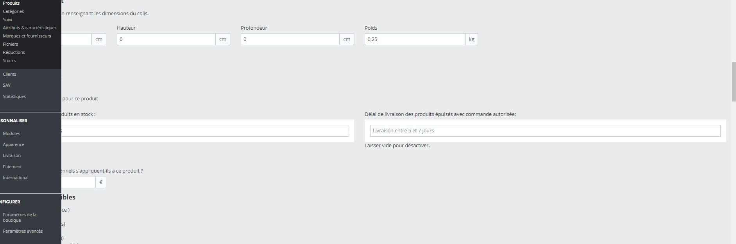
Task: Open the Livraison sidebar menu
Action: 12,155
